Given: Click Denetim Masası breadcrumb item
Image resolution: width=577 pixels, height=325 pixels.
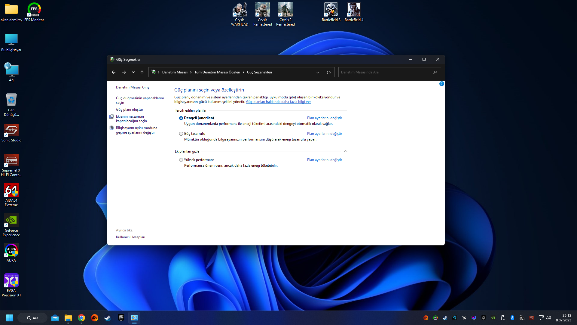Looking at the screenshot, I should coord(175,72).
